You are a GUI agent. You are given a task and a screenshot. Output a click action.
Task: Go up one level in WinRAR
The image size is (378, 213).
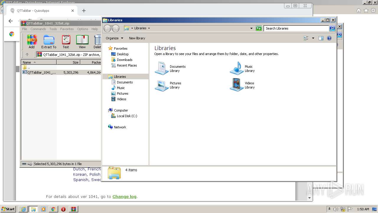coord(27,54)
